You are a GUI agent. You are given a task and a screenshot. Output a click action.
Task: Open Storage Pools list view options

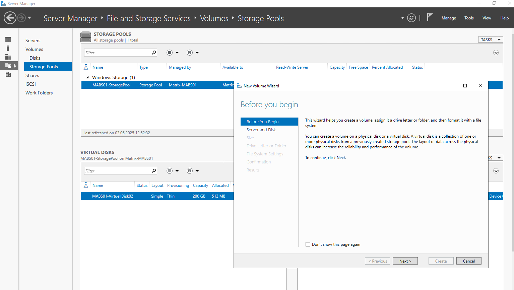tap(173, 53)
